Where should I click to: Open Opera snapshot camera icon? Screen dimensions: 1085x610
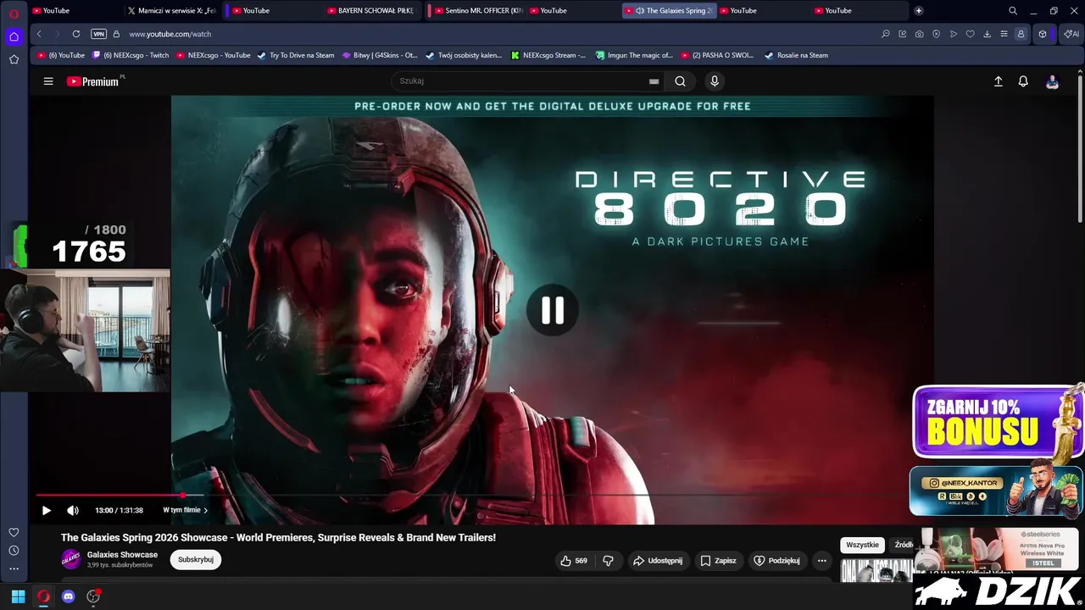click(919, 34)
